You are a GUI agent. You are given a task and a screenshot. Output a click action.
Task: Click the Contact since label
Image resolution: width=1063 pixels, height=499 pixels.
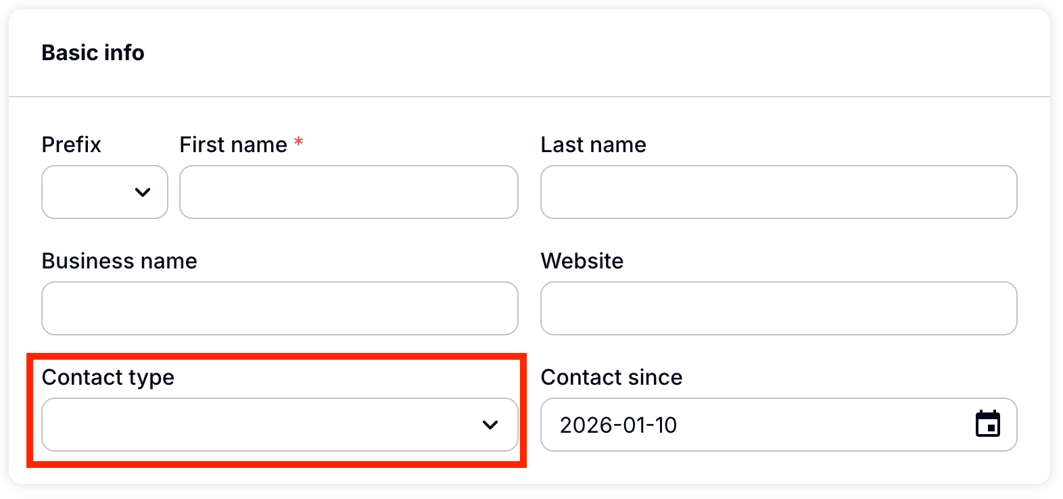(611, 377)
